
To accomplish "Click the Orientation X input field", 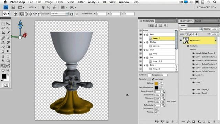I will (101, 14).
